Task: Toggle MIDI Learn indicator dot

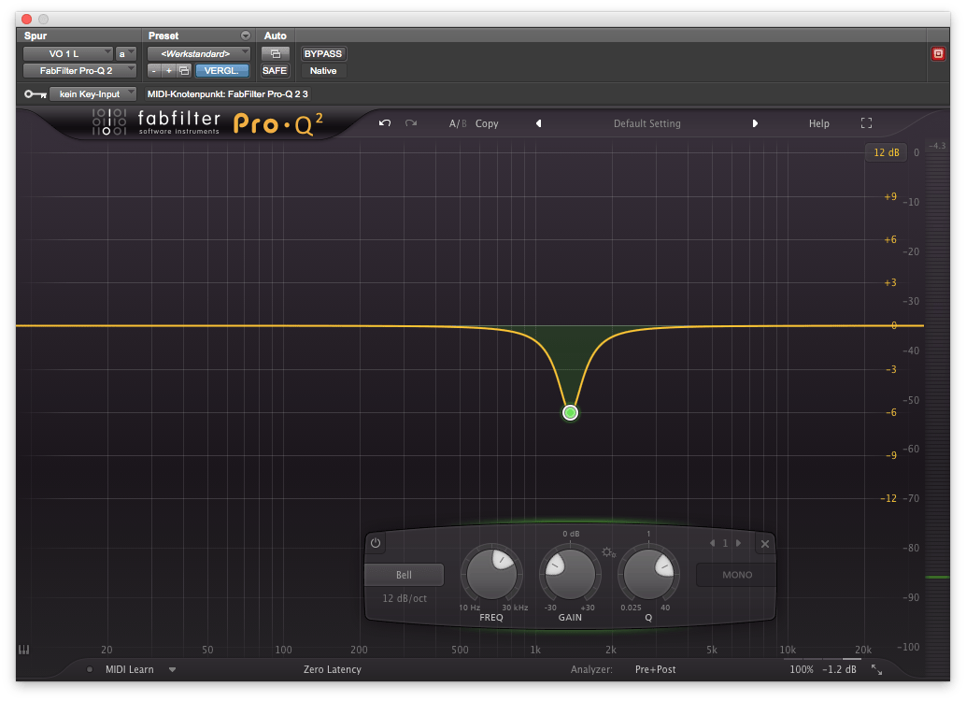Action: click(90, 669)
